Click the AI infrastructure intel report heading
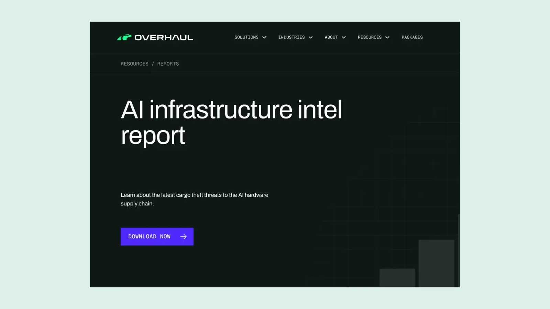Viewport: 550px width, 309px height. click(x=231, y=123)
